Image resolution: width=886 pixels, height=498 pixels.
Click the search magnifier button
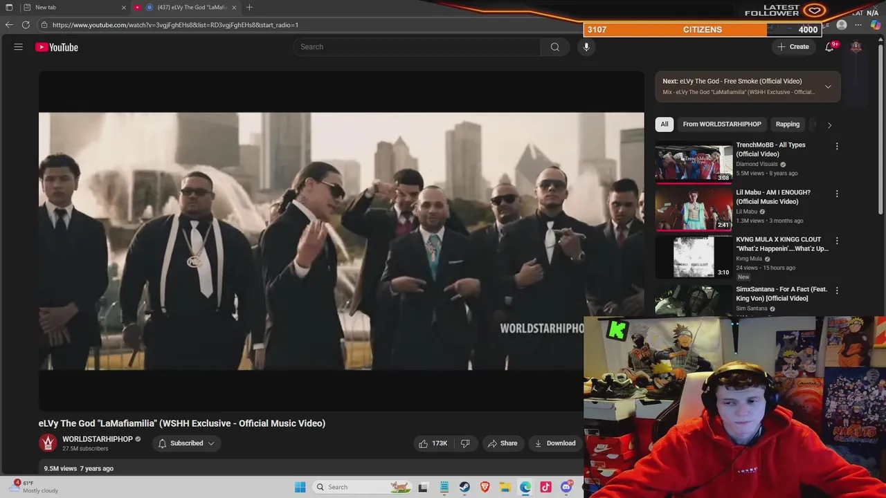click(x=554, y=47)
